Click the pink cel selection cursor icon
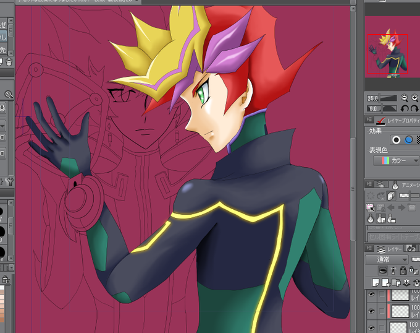The image size is (420, 333). [371, 207]
